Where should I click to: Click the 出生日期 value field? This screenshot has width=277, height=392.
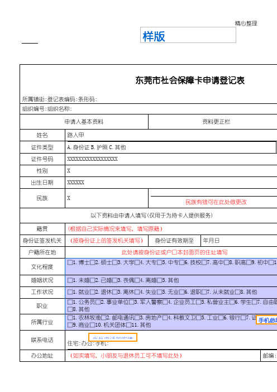pos(171,183)
